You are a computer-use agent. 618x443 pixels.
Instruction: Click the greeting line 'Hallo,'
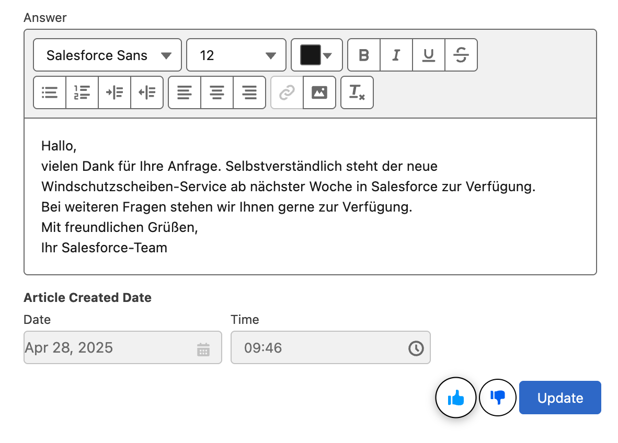point(59,146)
